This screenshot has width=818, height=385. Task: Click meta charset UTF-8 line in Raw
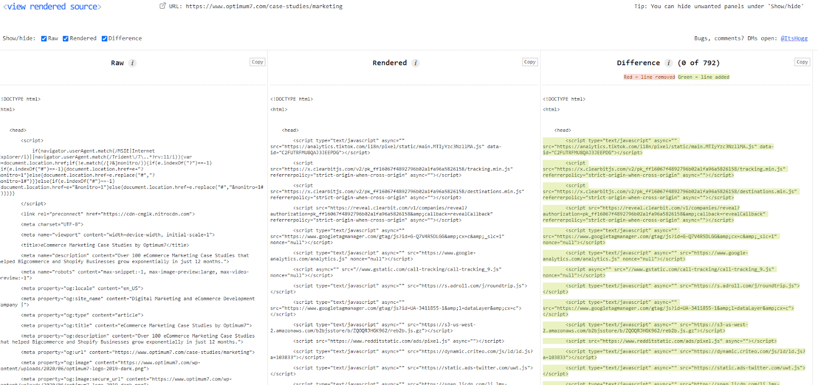[52, 224]
